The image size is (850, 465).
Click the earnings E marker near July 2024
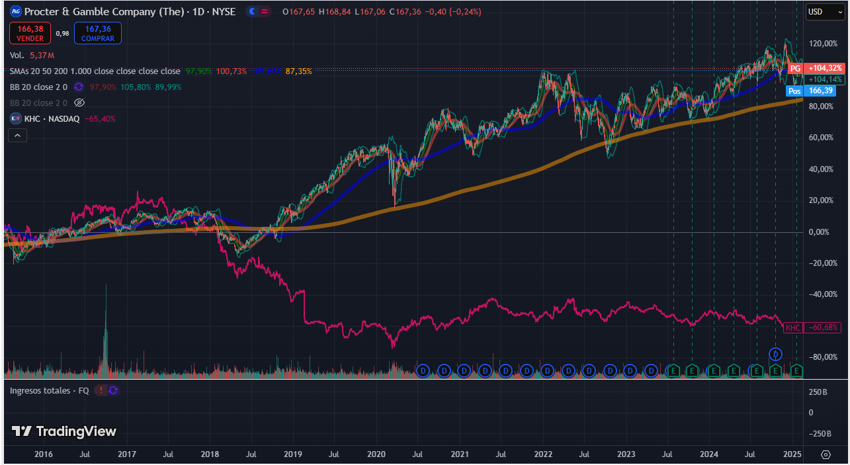pos(755,371)
